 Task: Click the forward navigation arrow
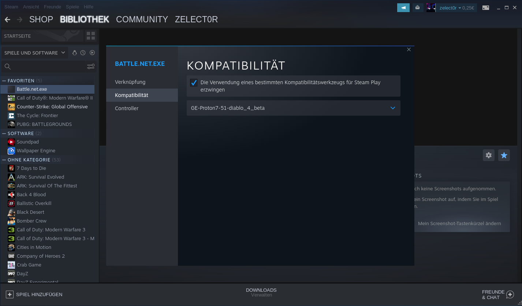(x=19, y=19)
